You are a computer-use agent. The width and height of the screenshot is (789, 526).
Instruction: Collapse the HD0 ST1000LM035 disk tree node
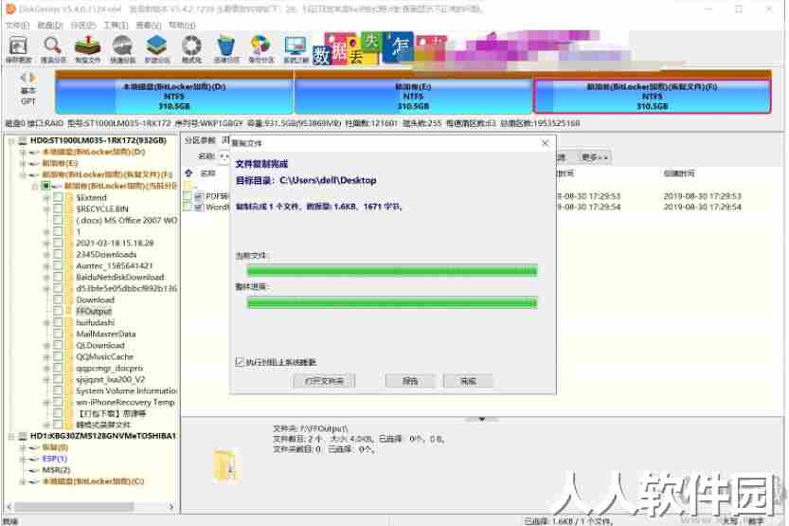(x=10, y=140)
